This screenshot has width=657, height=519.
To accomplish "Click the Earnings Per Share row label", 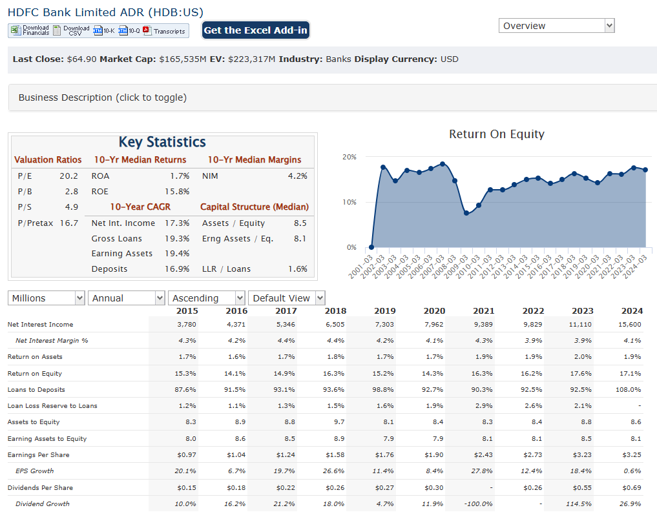I will click(x=39, y=454).
